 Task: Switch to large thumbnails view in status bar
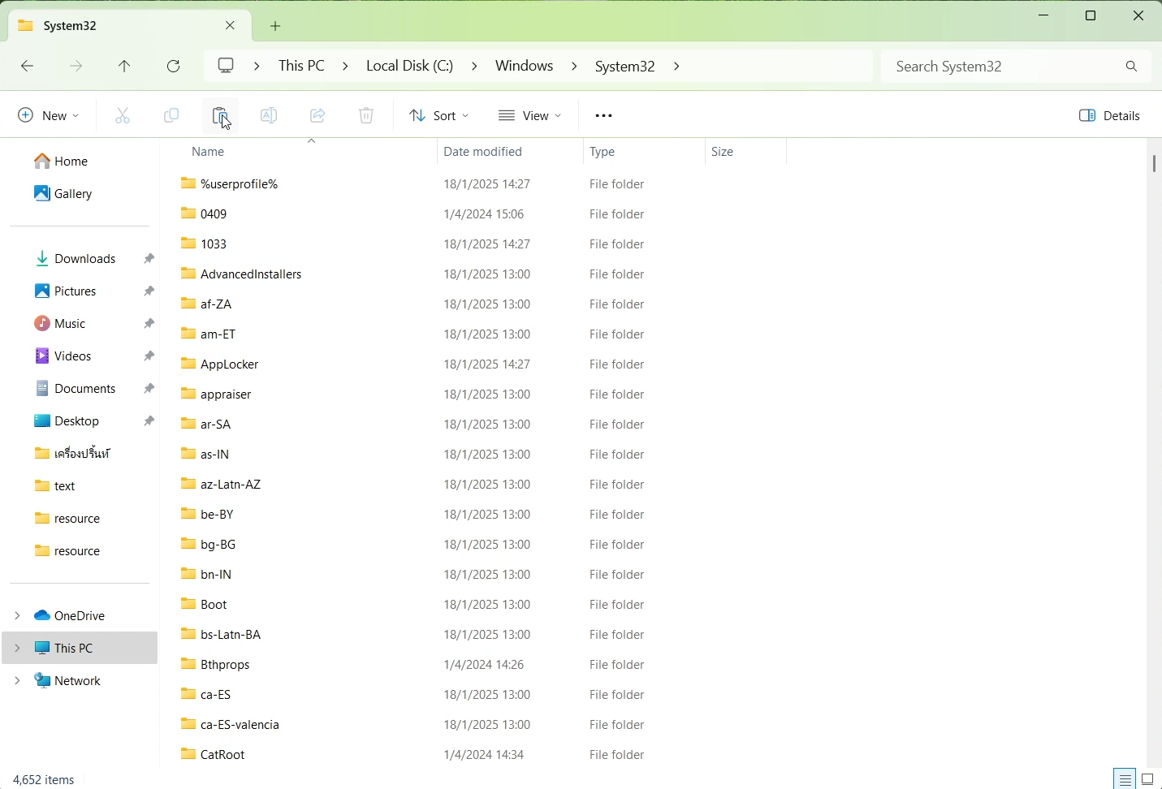(1148, 779)
